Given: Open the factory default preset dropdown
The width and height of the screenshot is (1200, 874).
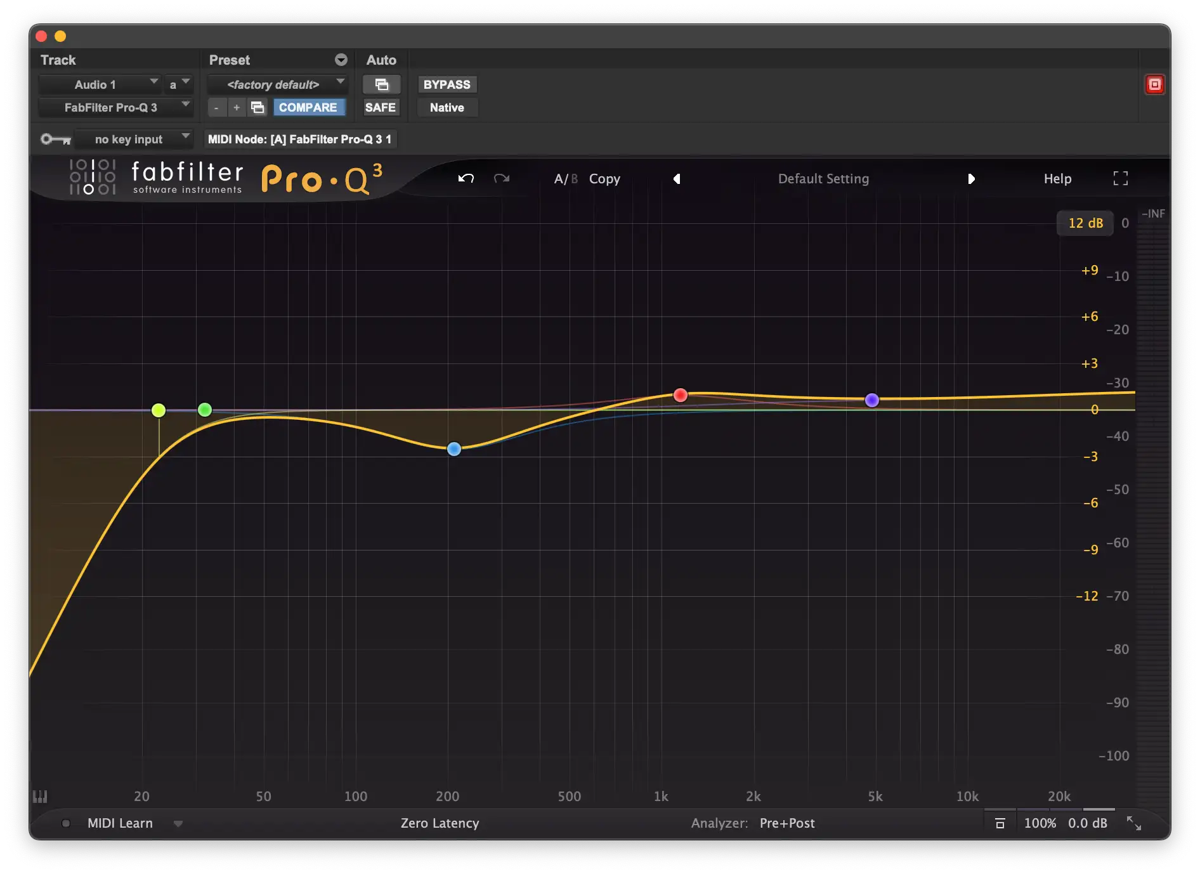Looking at the screenshot, I should click(277, 84).
